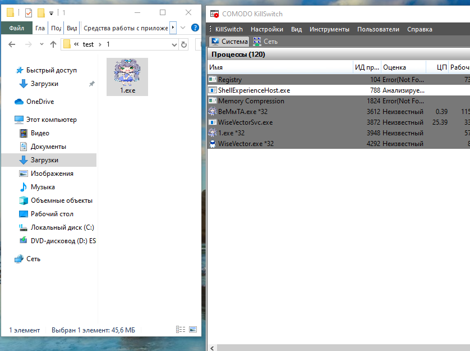Open the Документы folder
This screenshot has width=470, height=351.
(48, 147)
